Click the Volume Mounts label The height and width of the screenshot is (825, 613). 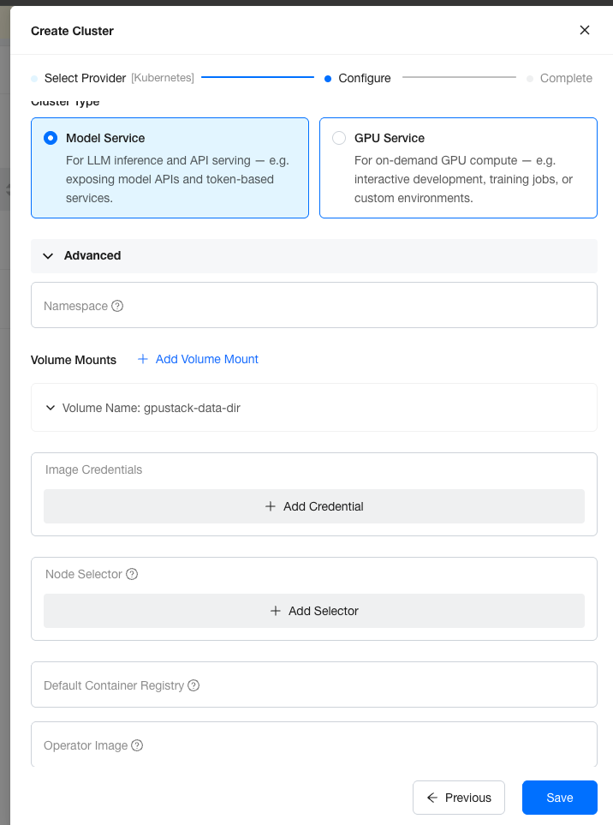pyautogui.click(x=74, y=360)
